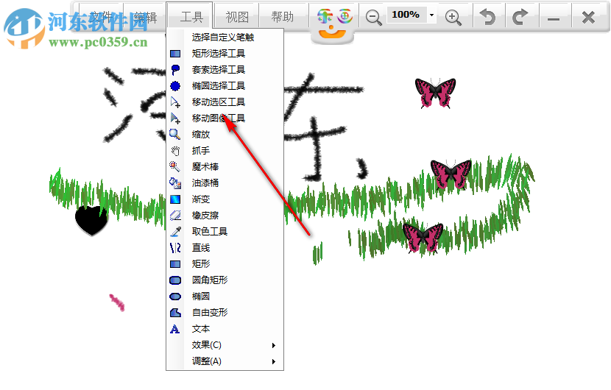Screen dimensions: 611x390
Task: Click the 橡皮擦 menu label
Action: click(205, 216)
